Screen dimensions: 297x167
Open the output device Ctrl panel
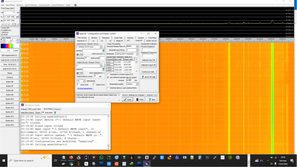pos(80,73)
